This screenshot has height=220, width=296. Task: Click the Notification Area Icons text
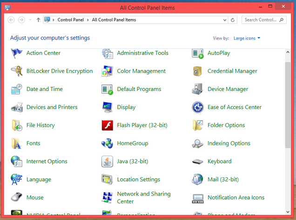pos(236,197)
